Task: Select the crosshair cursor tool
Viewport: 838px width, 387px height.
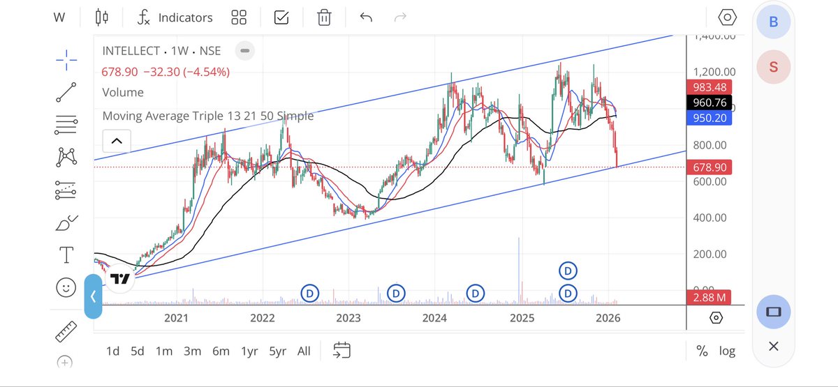Action: [x=66, y=60]
